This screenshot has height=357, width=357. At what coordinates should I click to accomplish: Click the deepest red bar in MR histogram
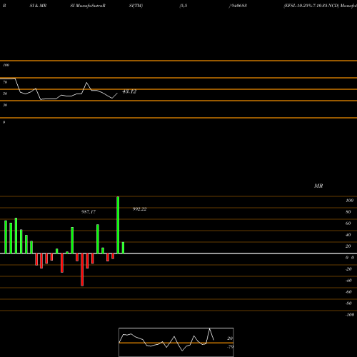coord(82,270)
